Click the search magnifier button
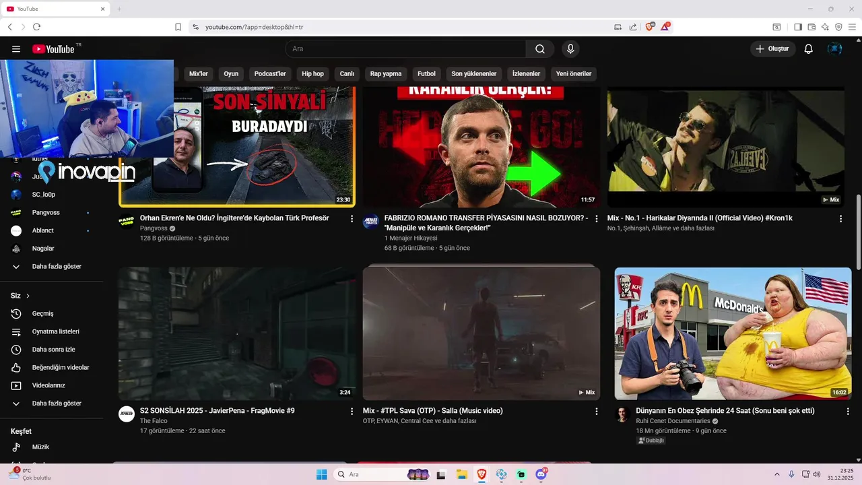Viewport: 862px width, 485px height. click(x=540, y=48)
